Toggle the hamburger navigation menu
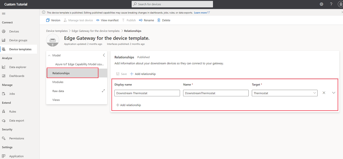 tap(4, 14)
